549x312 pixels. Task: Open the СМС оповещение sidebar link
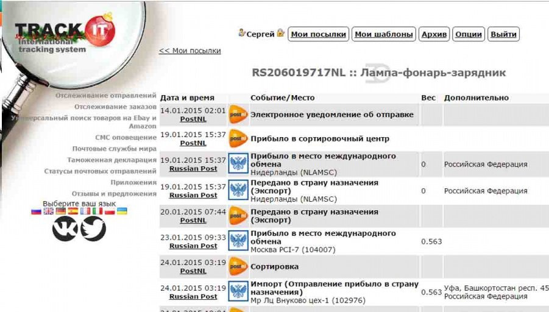(126, 138)
